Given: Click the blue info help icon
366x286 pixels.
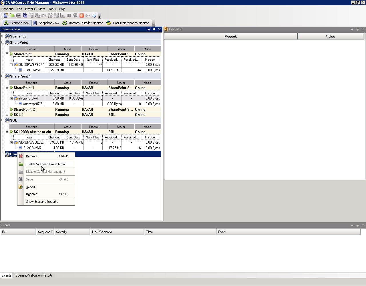Looking at the screenshot, I should pos(94,15).
